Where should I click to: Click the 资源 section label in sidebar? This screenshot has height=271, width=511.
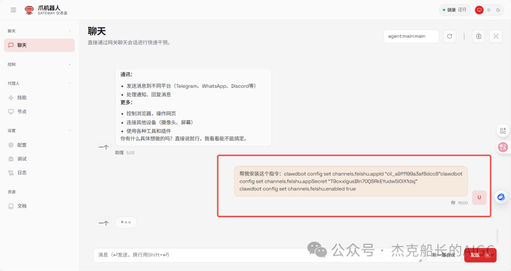coord(12,192)
